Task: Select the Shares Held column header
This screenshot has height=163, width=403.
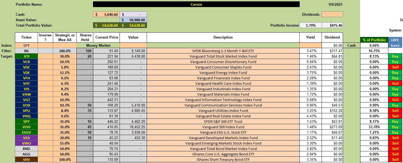Action: coord(85,37)
